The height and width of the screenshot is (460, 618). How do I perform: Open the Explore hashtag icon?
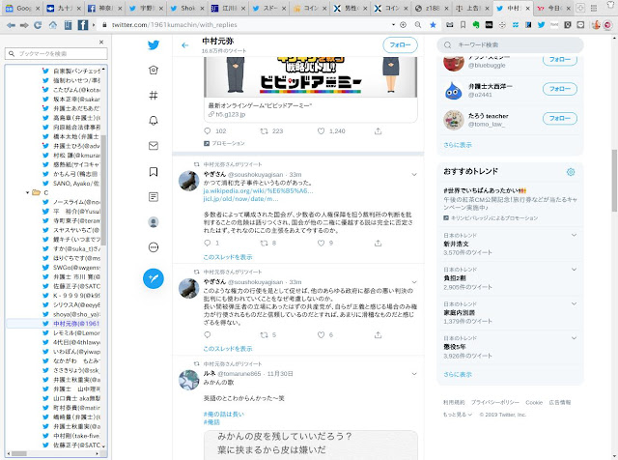[154, 95]
